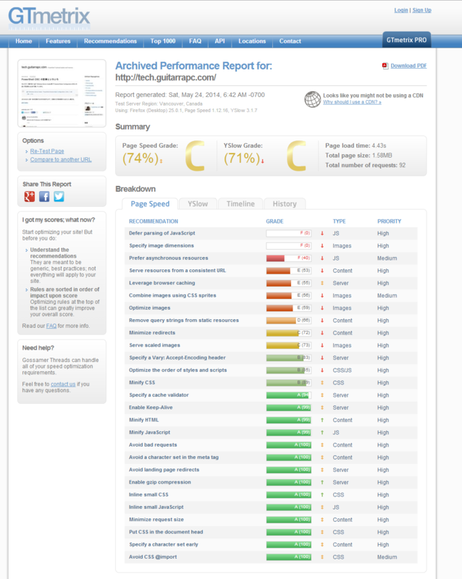Screen dimensions: 462x579
Task: Click Re-Test Page link
Action: tap(47, 151)
